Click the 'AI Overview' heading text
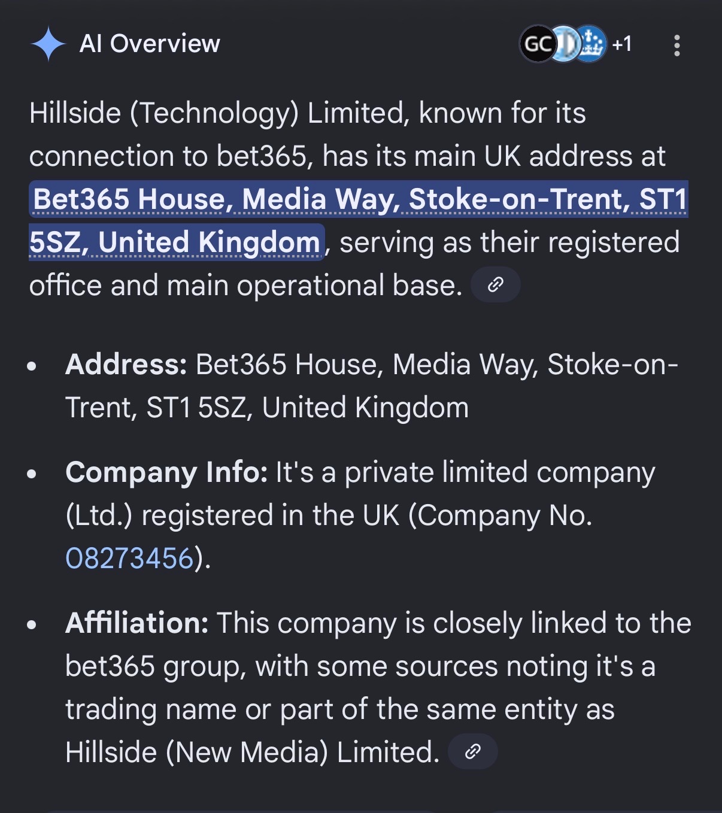 point(150,44)
